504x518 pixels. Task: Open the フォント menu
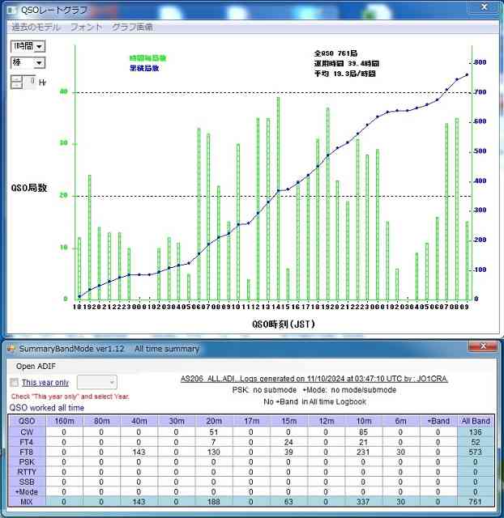point(87,27)
